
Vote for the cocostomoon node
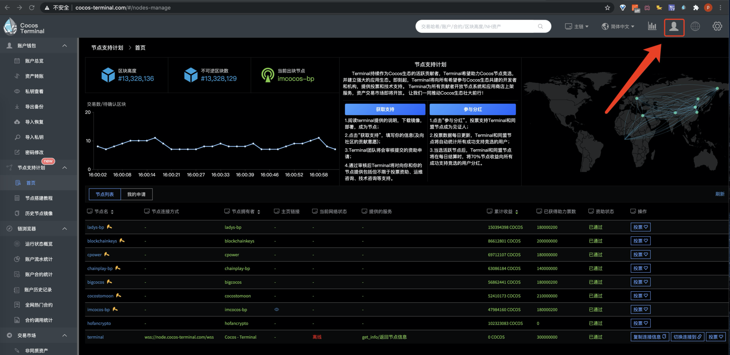tap(640, 295)
